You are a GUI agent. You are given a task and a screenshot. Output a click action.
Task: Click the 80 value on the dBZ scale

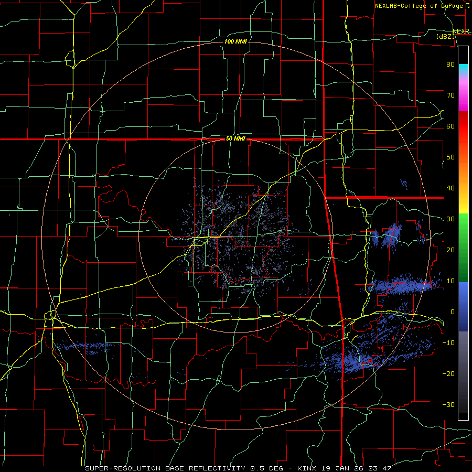point(450,65)
